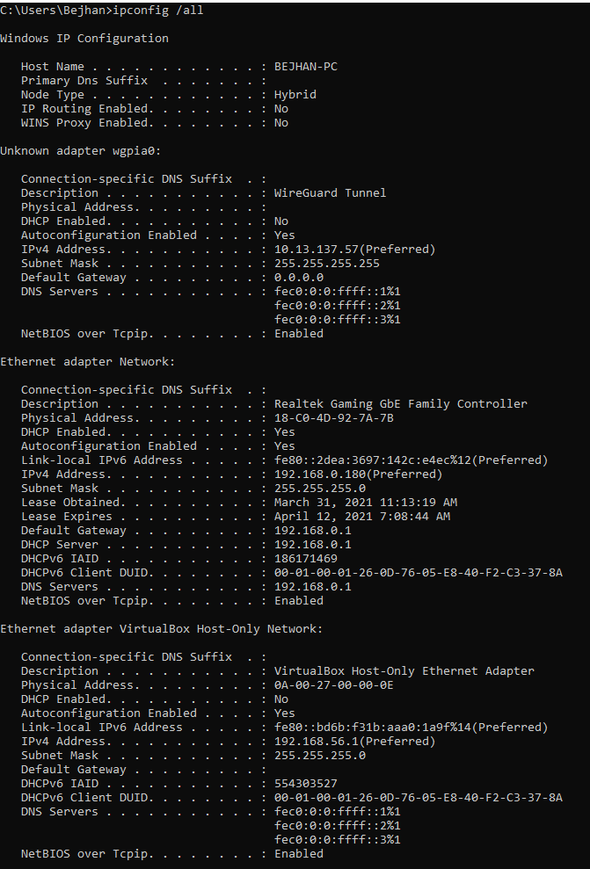The image size is (590, 869).
Task: Select the physical address 0A-00-27-00-00-0E
Action: [x=334, y=685]
